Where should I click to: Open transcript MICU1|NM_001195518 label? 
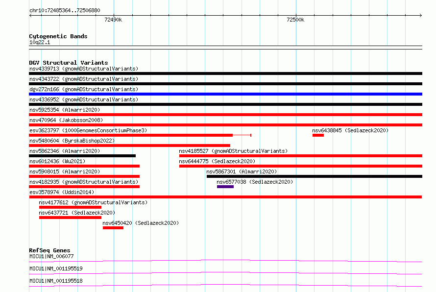pyautogui.click(x=56, y=281)
